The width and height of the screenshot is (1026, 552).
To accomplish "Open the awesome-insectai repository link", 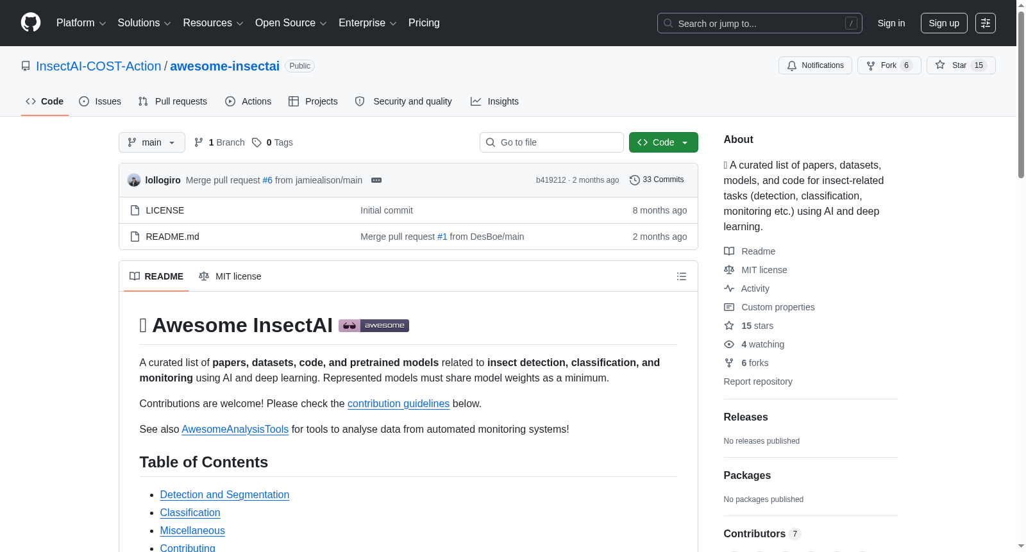I will [x=224, y=66].
